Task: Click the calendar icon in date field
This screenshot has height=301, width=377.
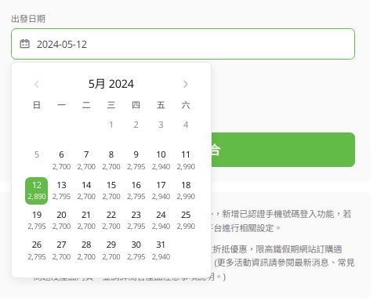Action: pos(25,44)
